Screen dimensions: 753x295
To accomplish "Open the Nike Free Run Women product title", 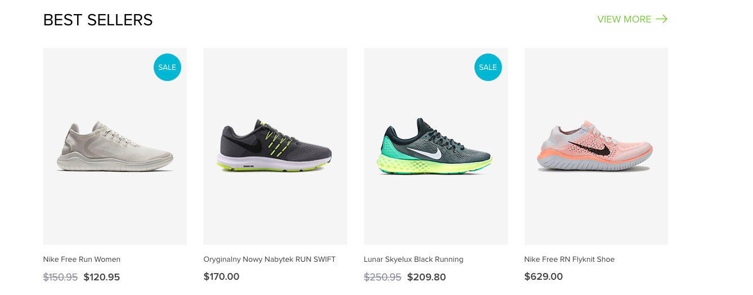I will pyautogui.click(x=82, y=260).
